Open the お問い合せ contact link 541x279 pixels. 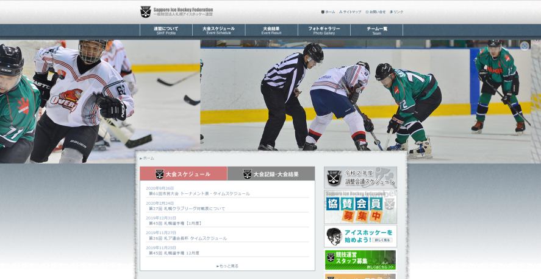point(376,12)
